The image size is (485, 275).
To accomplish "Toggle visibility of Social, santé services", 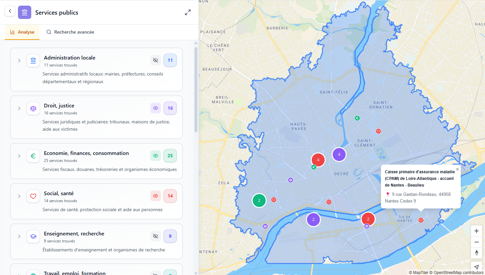I will point(155,196).
